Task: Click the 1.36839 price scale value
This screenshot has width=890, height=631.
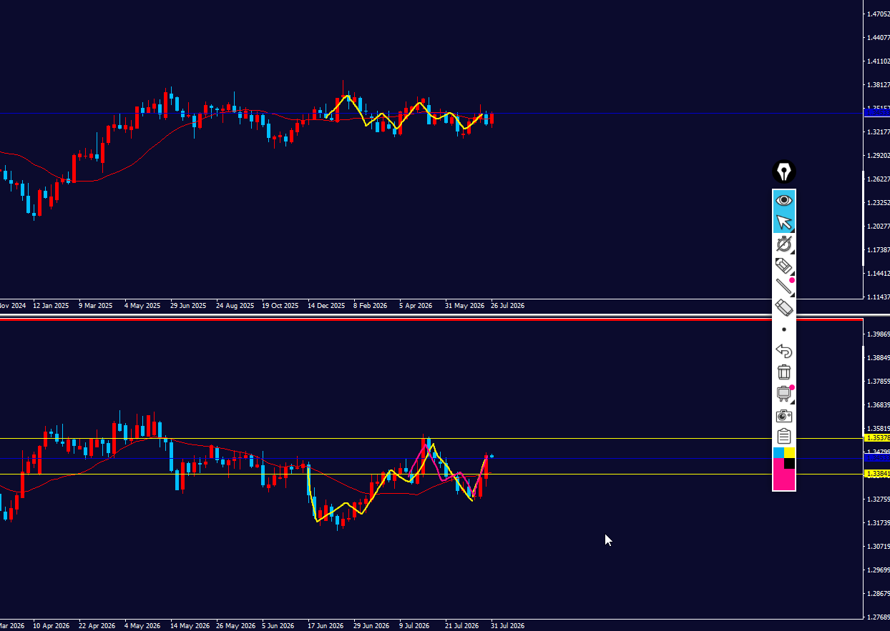Action: point(878,405)
